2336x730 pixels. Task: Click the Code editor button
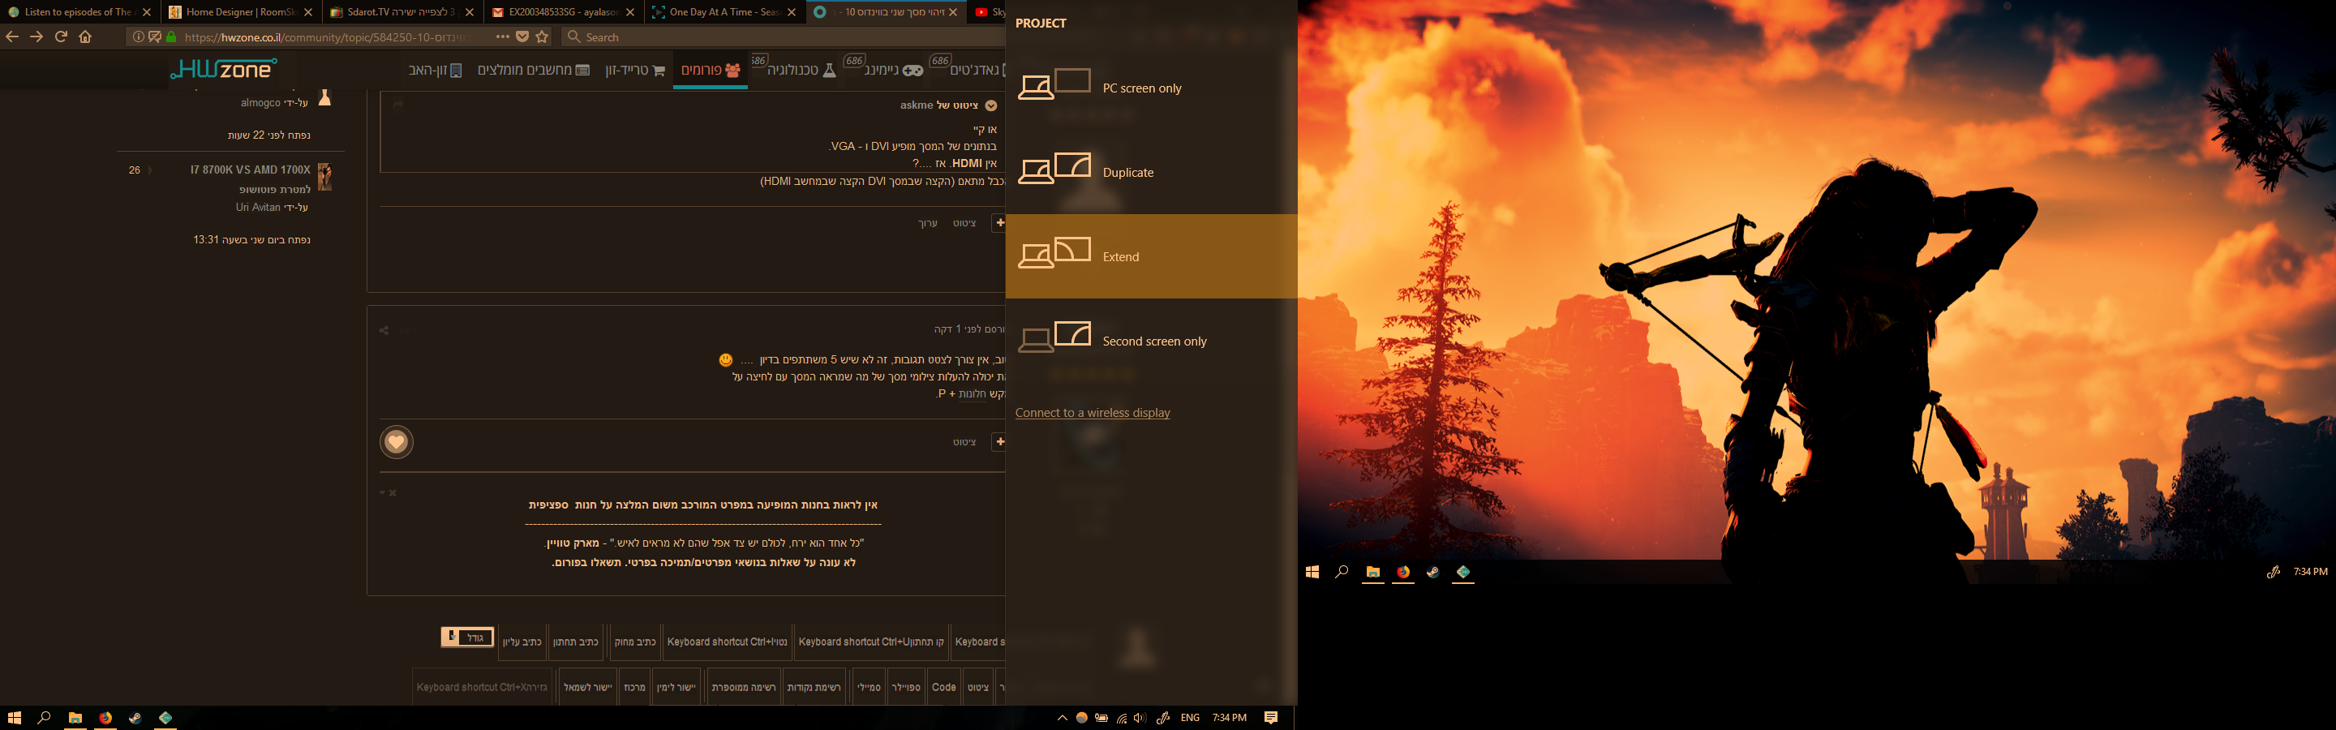click(x=944, y=687)
